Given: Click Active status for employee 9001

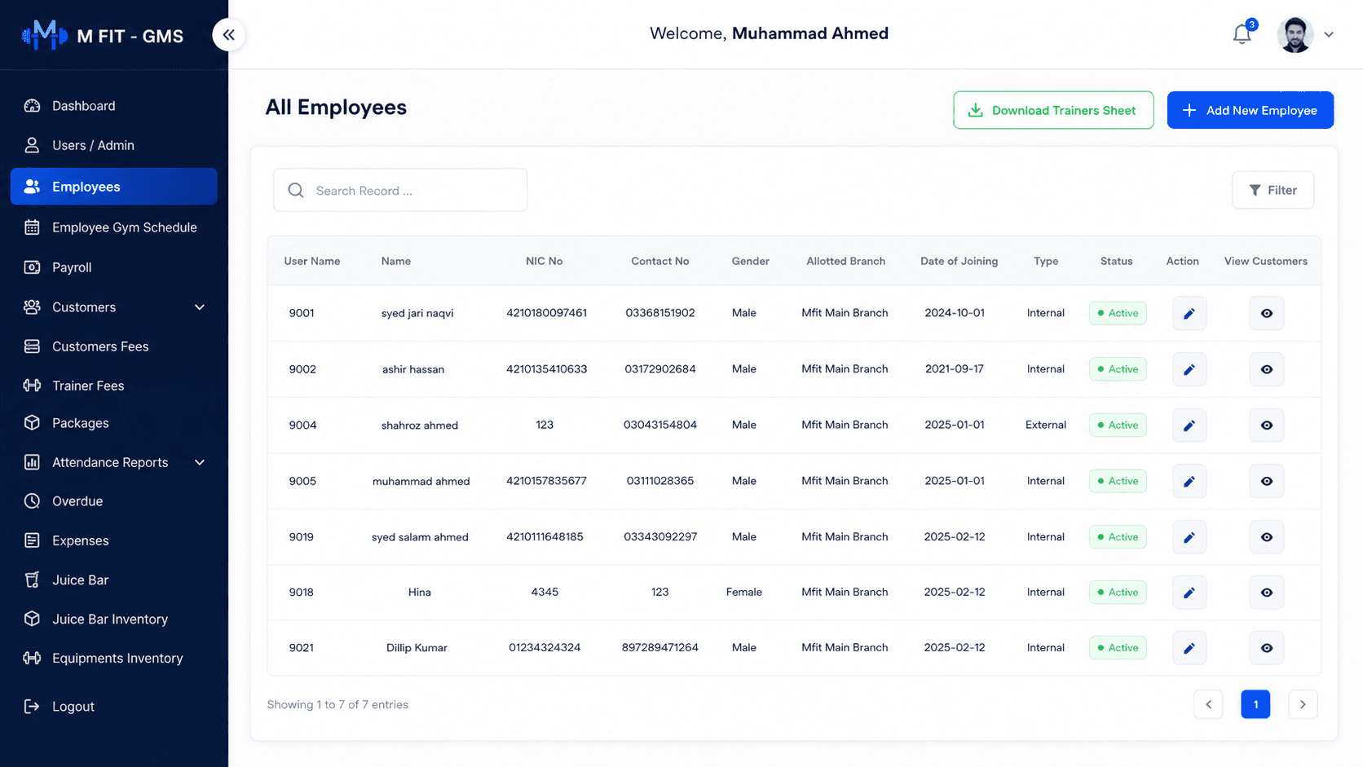Looking at the screenshot, I should pos(1118,313).
